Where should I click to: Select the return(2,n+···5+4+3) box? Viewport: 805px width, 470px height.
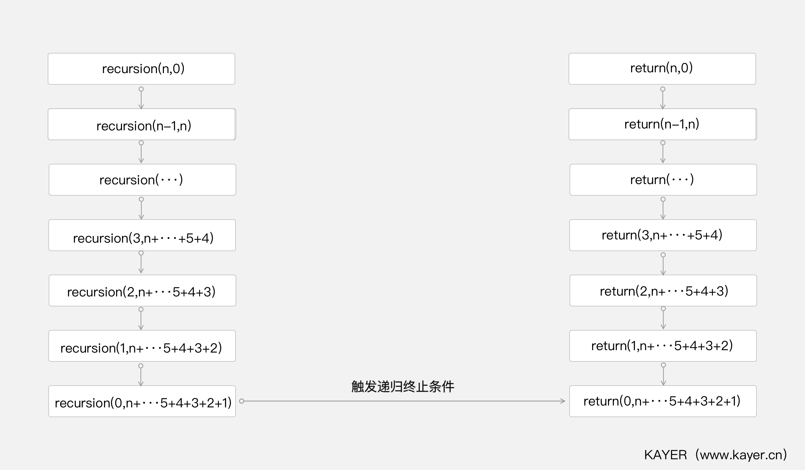click(663, 290)
